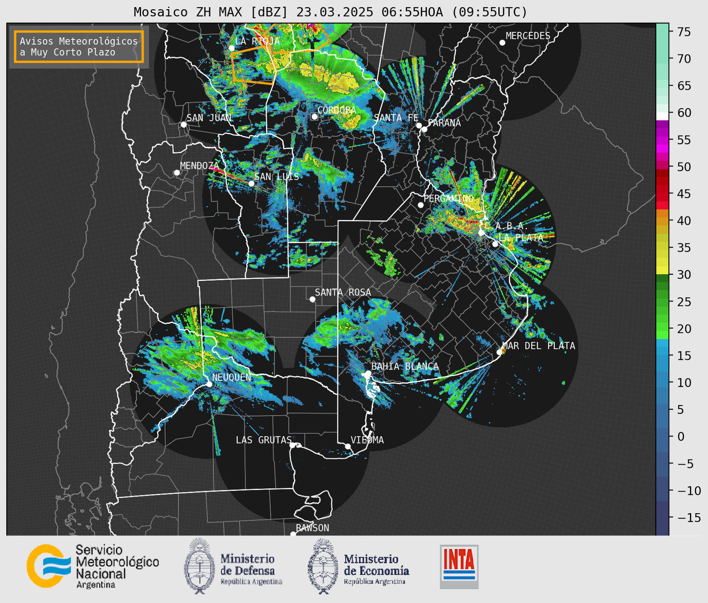Click the white marker dot at Mercedes
This screenshot has width=708, height=603.
tap(502, 43)
